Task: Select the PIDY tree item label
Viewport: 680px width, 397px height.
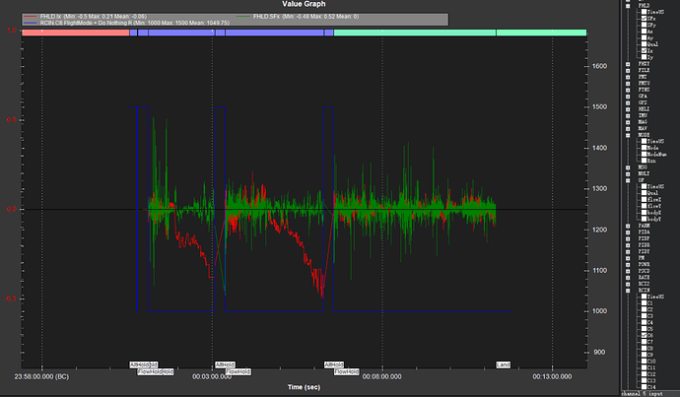Action: [644, 251]
